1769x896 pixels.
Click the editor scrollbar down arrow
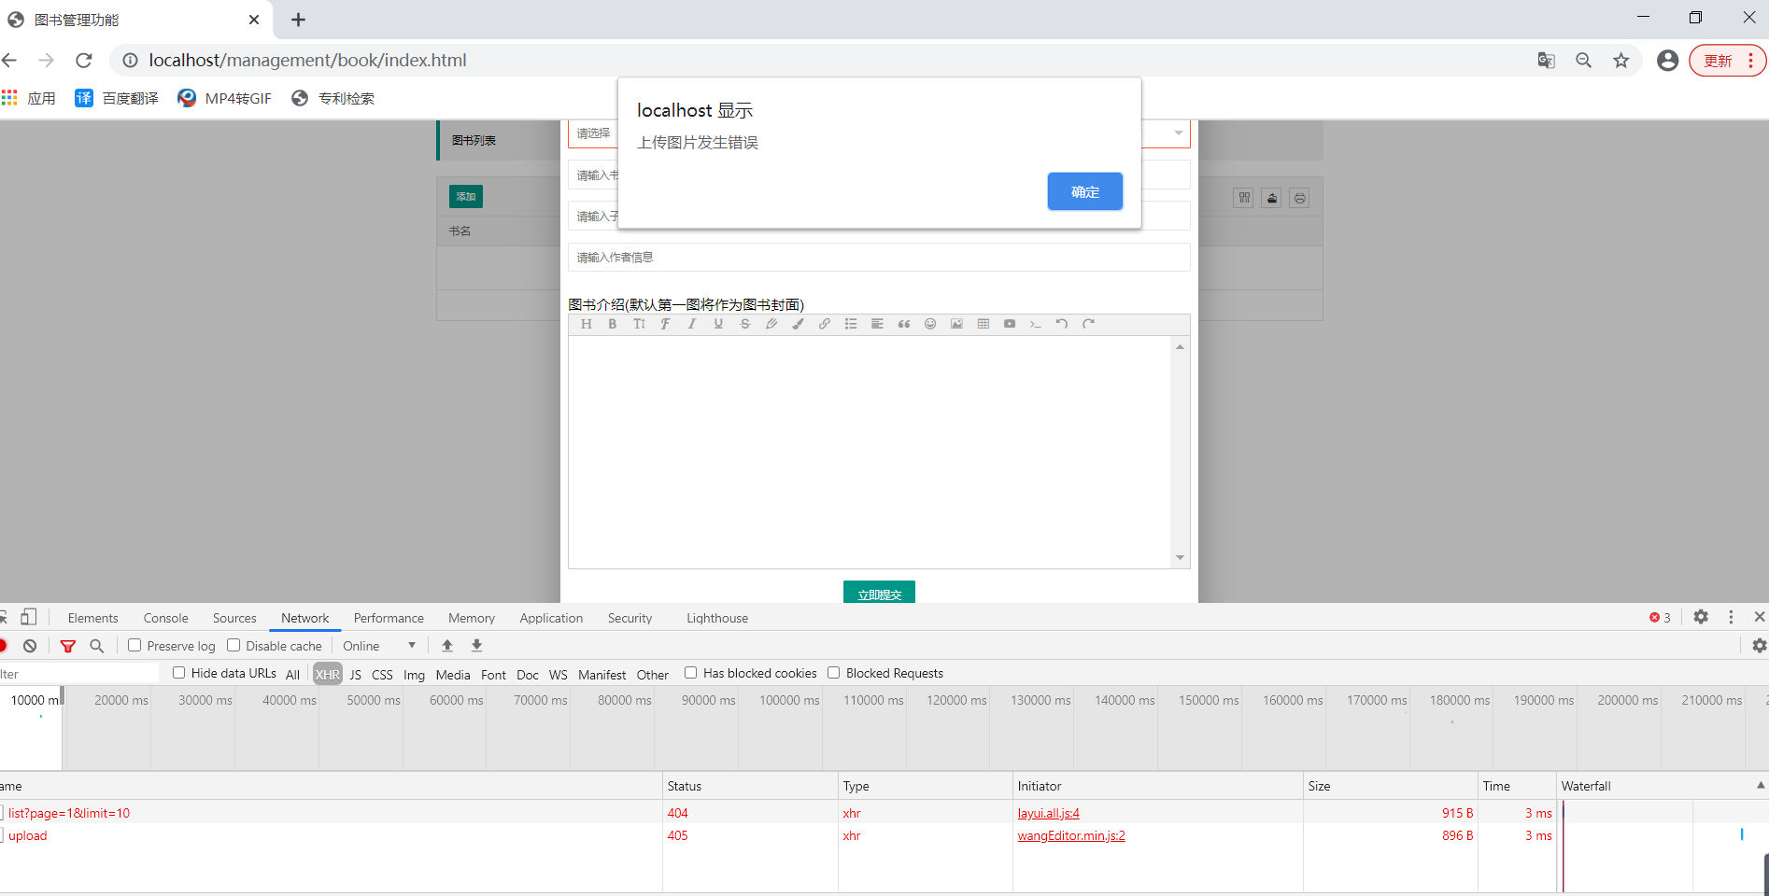click(1180, 557)
